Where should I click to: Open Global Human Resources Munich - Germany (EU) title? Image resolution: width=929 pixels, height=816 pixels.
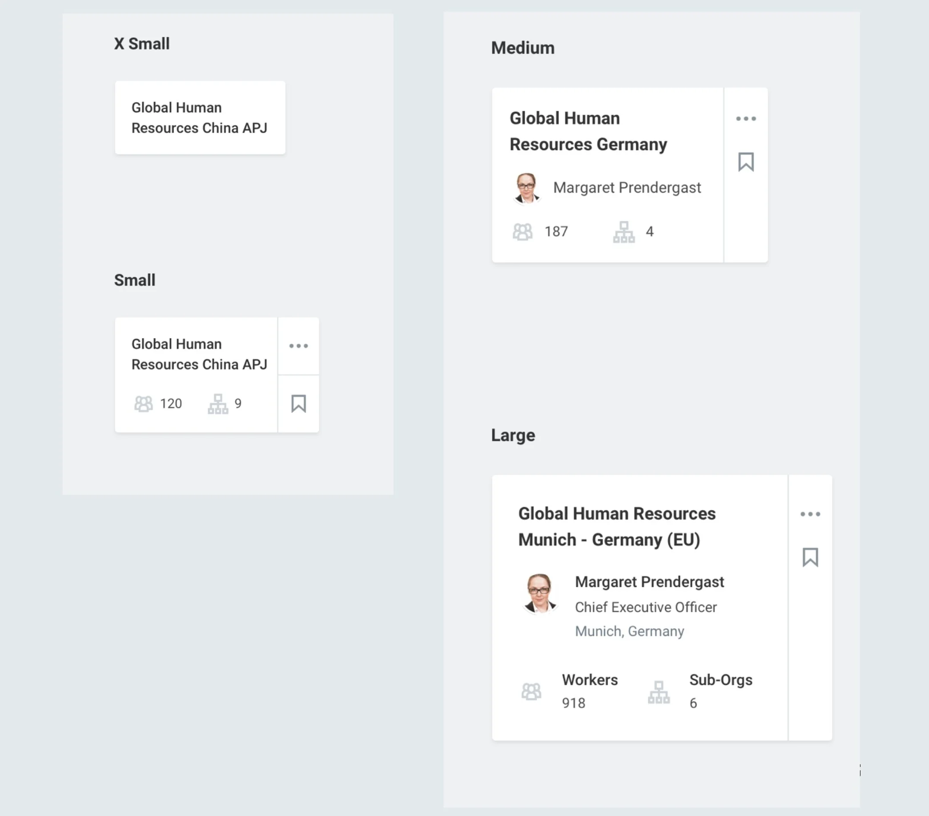point(617,527)
